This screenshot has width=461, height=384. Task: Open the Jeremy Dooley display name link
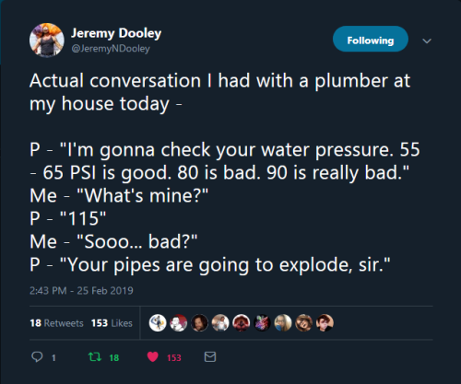pos(116,33)
